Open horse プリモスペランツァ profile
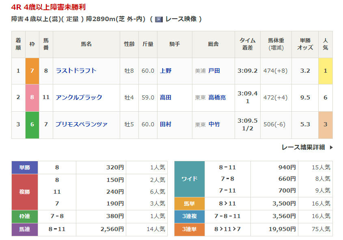The width and height of the screenshot is (343, 240). click(x=82, y=124)
